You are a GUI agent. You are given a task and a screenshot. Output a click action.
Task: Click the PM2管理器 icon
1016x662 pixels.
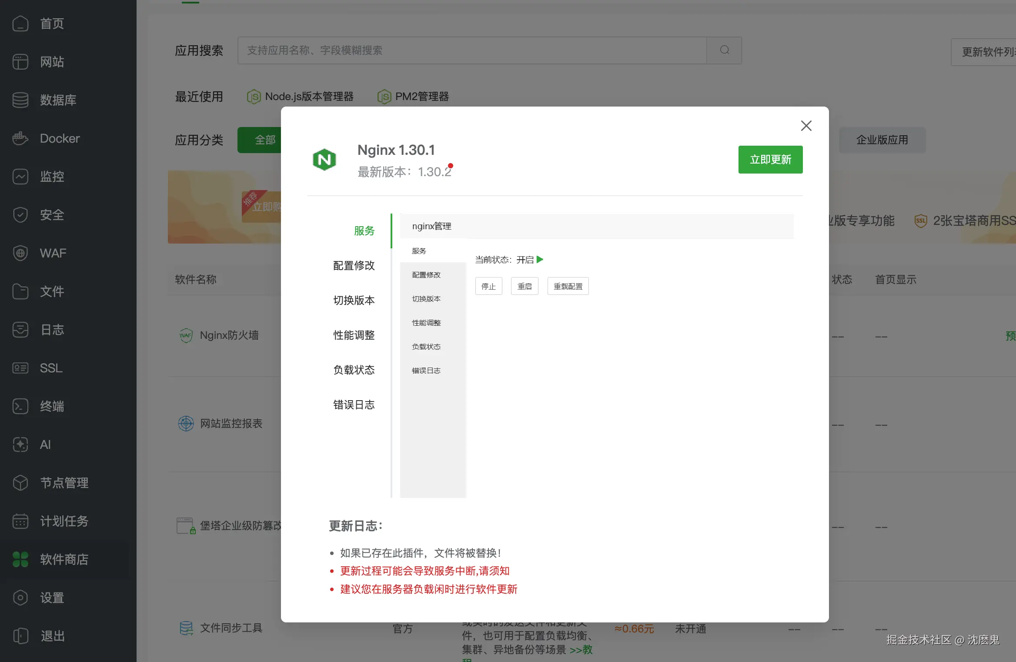tap(384, 97)
